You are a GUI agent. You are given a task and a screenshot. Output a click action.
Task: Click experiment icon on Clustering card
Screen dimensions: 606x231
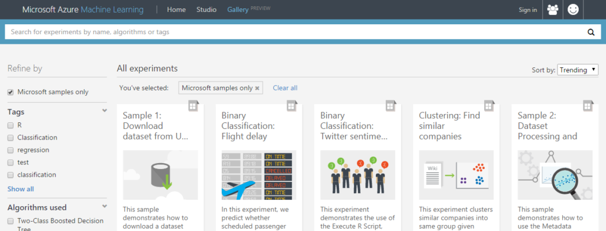(489, 106)
